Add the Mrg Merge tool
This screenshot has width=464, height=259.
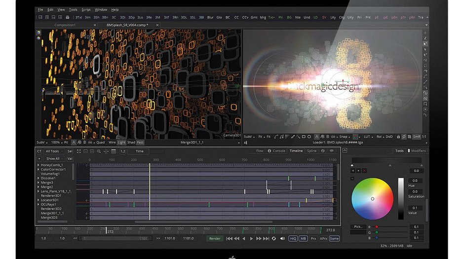click(x=263, y=17)
